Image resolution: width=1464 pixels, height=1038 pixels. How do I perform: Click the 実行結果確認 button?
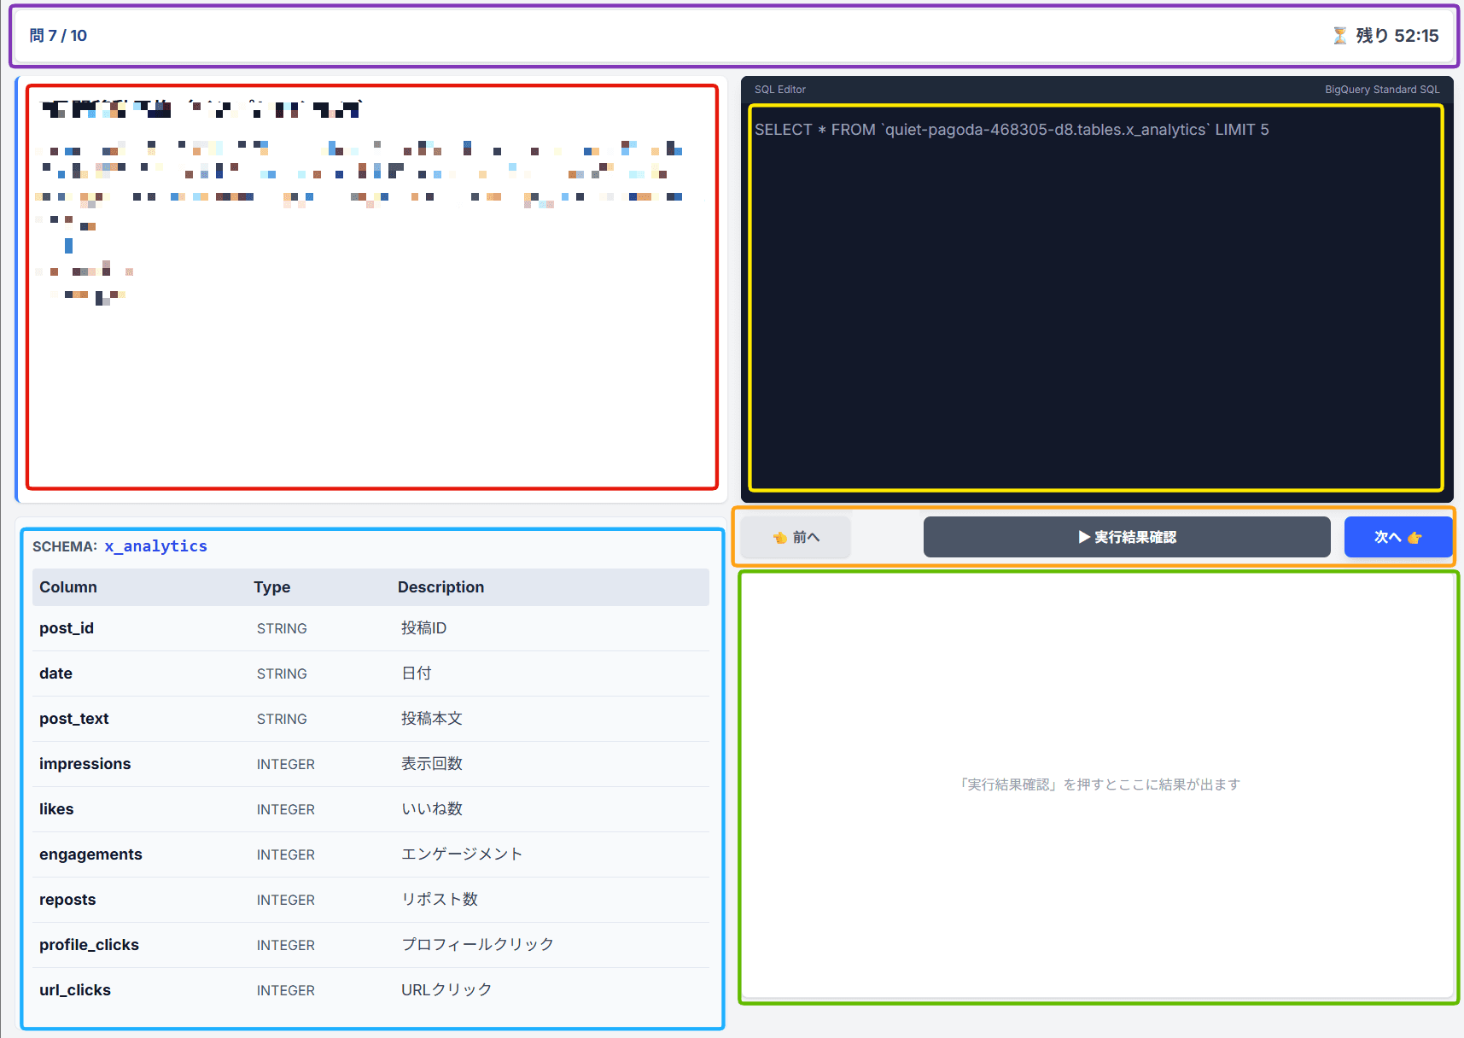pos(1126,537)
